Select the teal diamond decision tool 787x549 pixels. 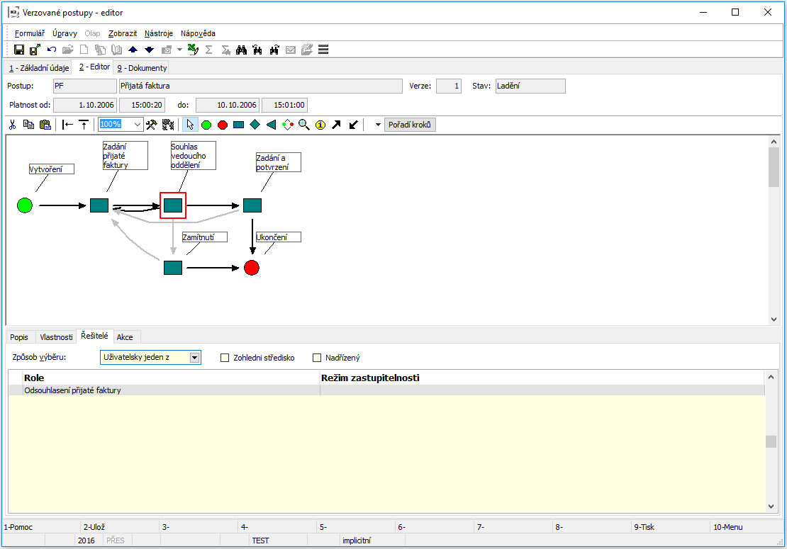pyautogui.click(x=255, y=125)
